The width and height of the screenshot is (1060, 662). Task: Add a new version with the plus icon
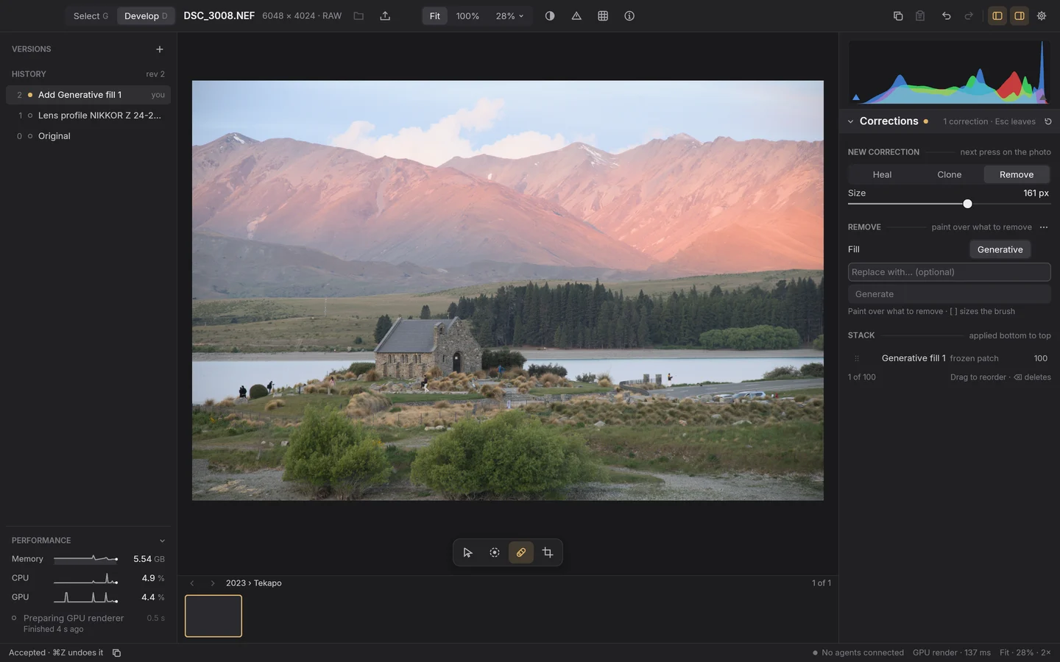(x=160, y=49)
